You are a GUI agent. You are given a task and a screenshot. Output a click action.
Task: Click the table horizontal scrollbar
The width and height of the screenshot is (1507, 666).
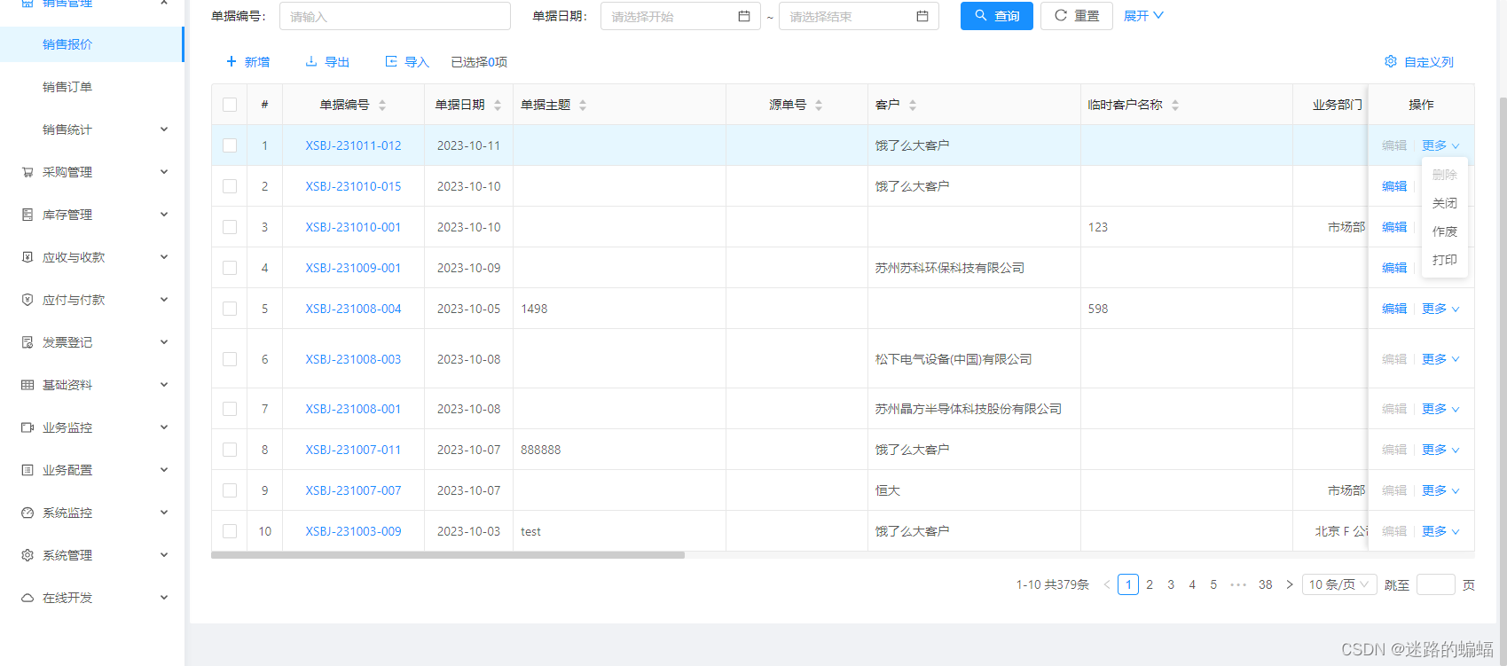(x=448, y=555)
